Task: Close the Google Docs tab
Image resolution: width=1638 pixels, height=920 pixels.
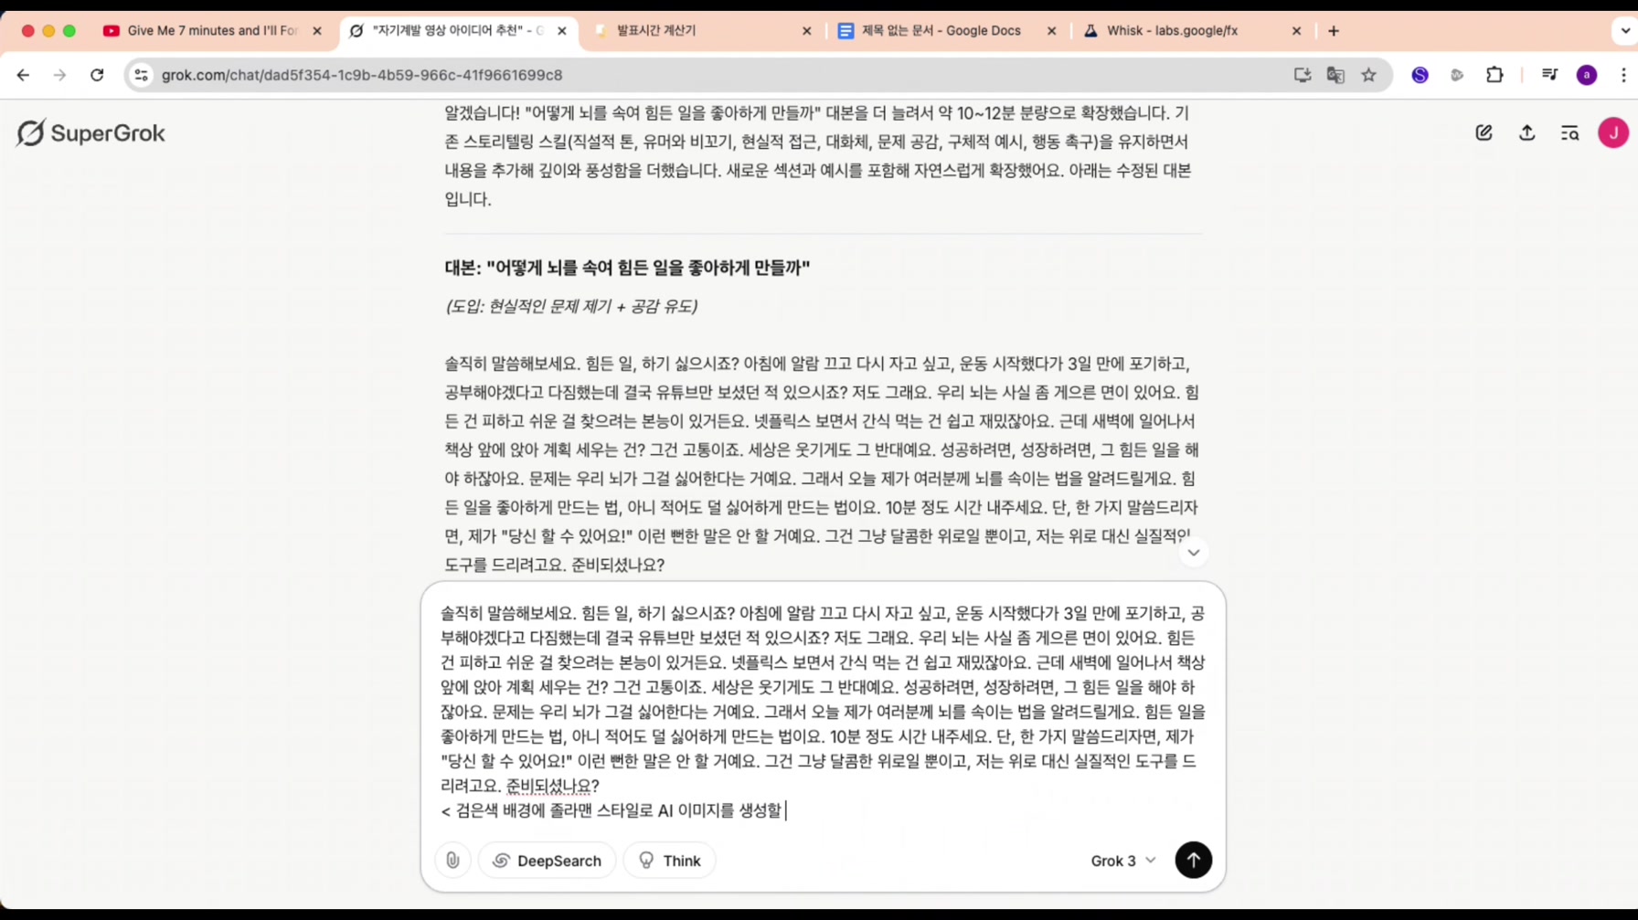Action: 1051,31
